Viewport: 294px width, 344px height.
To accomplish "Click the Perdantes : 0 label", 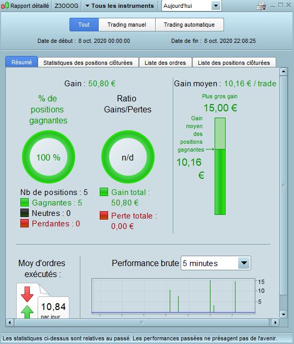I will (56, 224).
